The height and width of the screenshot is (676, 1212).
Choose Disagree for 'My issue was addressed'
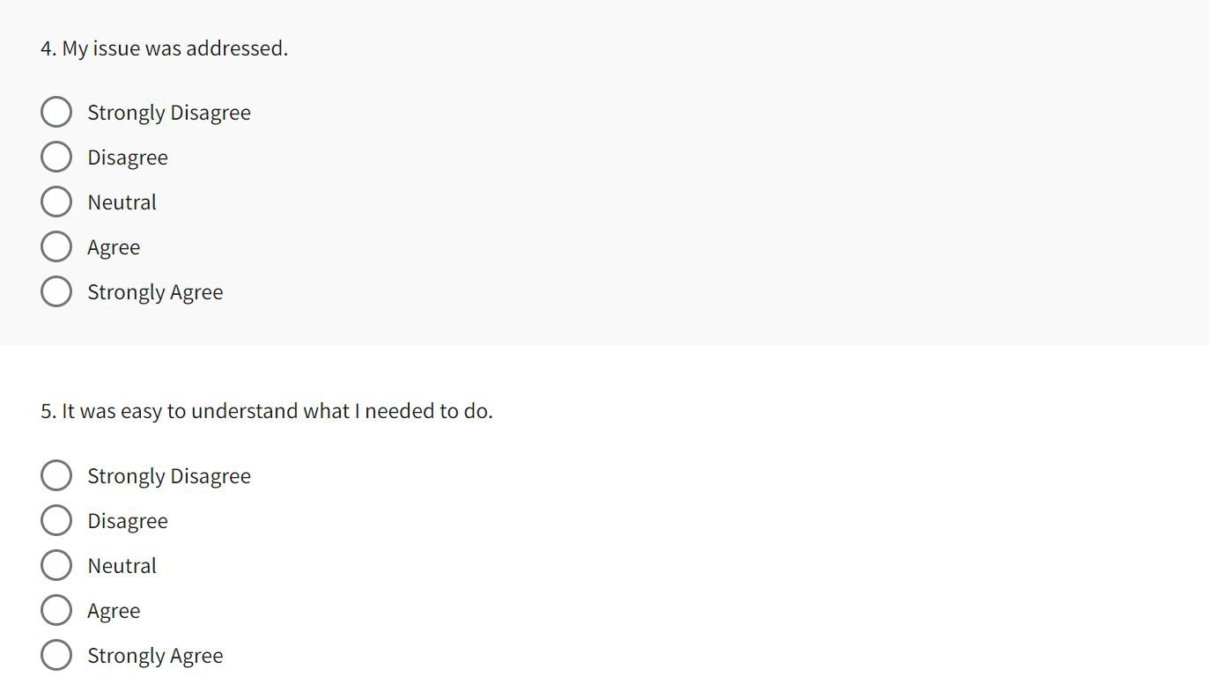56,157
